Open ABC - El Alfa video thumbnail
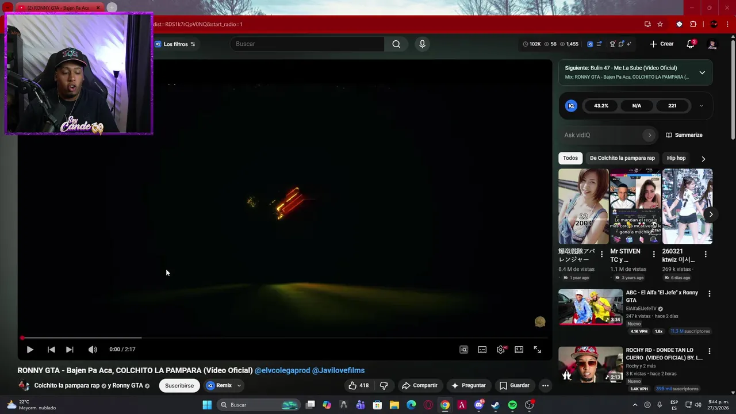The width and height of the screenshot is (736, 414). coord(591,307)
